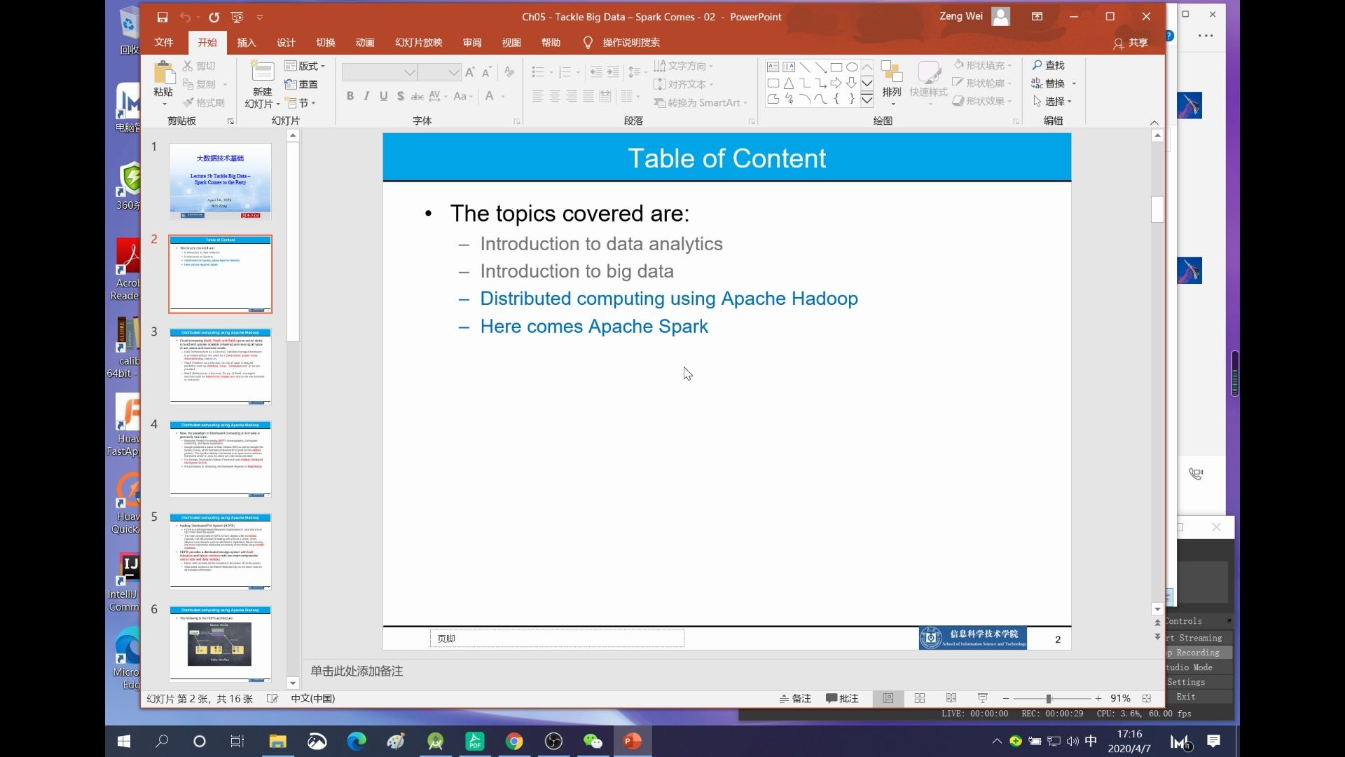This screenshot has height=757, width=1345.
Task: Open Reading View from status bar
Action: (x=951, y=698)
